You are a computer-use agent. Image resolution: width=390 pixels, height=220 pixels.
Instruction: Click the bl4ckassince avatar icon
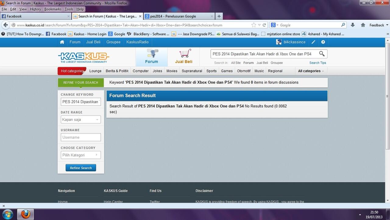click(279, 42)
